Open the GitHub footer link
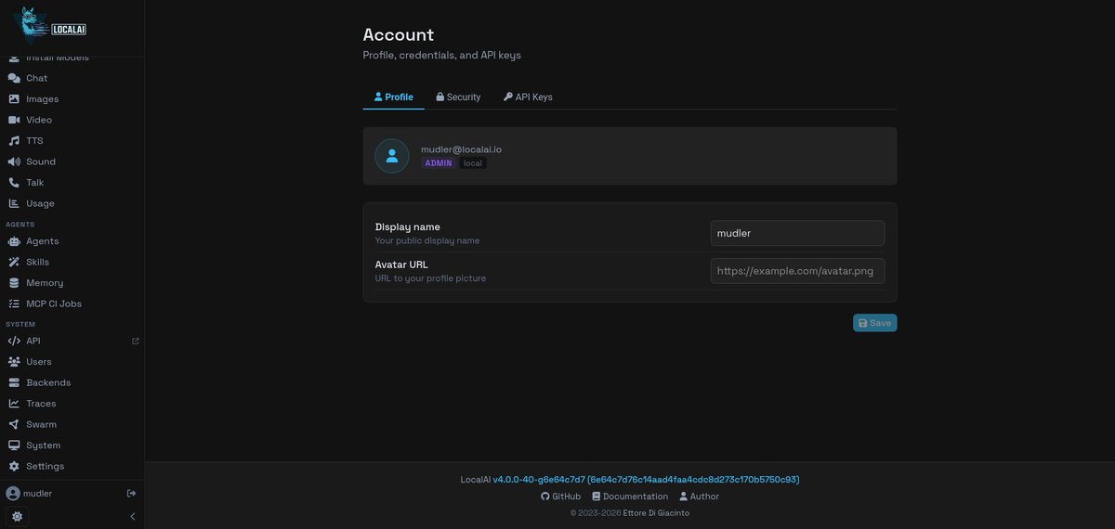This screenshot has width=1115, height=529. (560, 497)
